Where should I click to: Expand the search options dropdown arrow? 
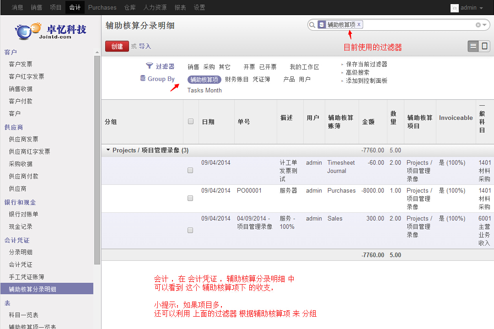pos(484,25)
